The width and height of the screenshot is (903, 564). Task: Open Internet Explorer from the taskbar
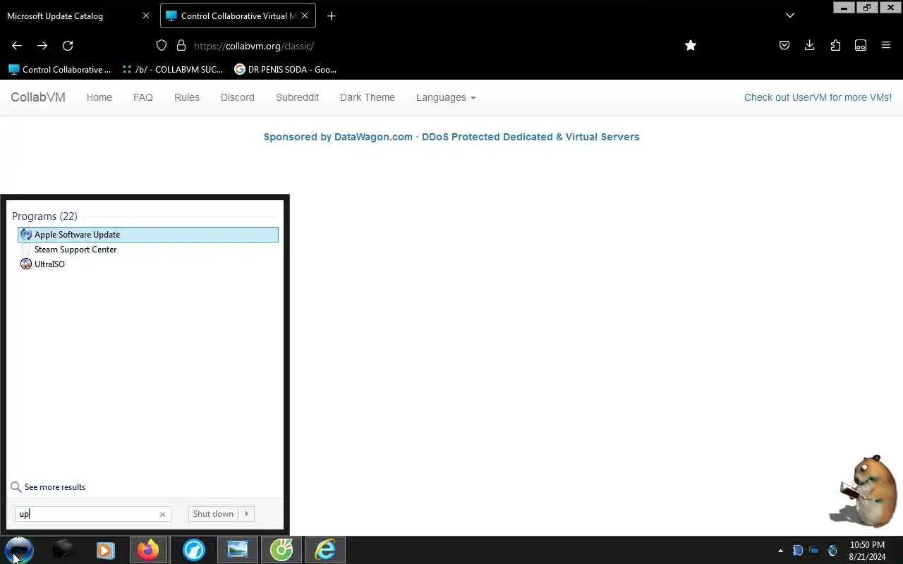click(x=325, y=550)
